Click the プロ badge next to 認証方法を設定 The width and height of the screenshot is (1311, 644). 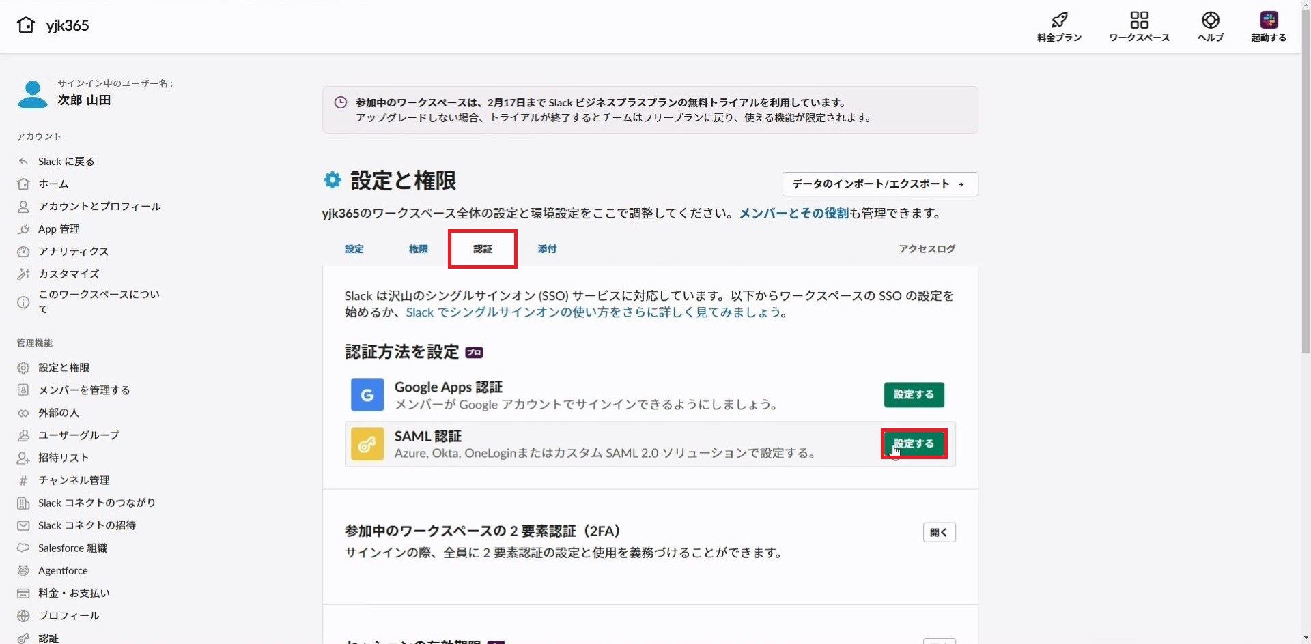coord(474,353)
